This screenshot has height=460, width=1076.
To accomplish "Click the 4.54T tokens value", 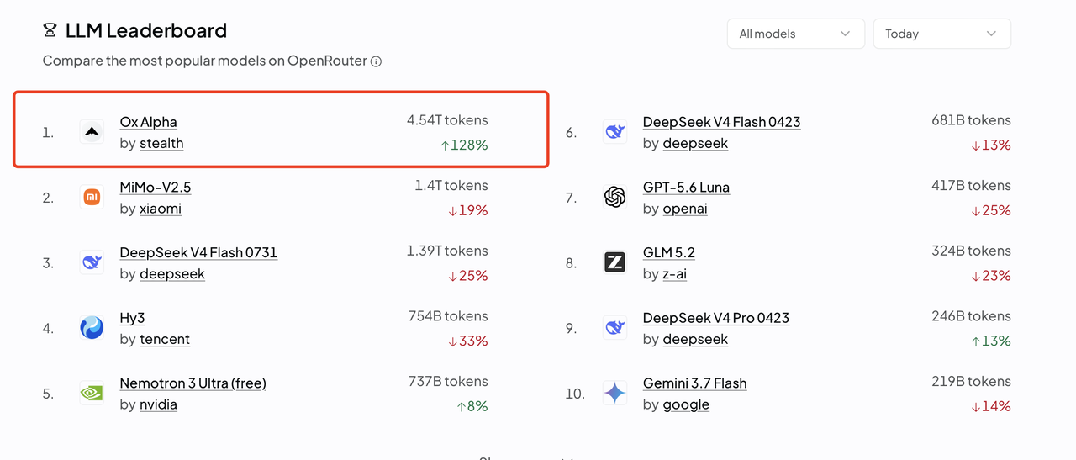I will coord(447,120).
